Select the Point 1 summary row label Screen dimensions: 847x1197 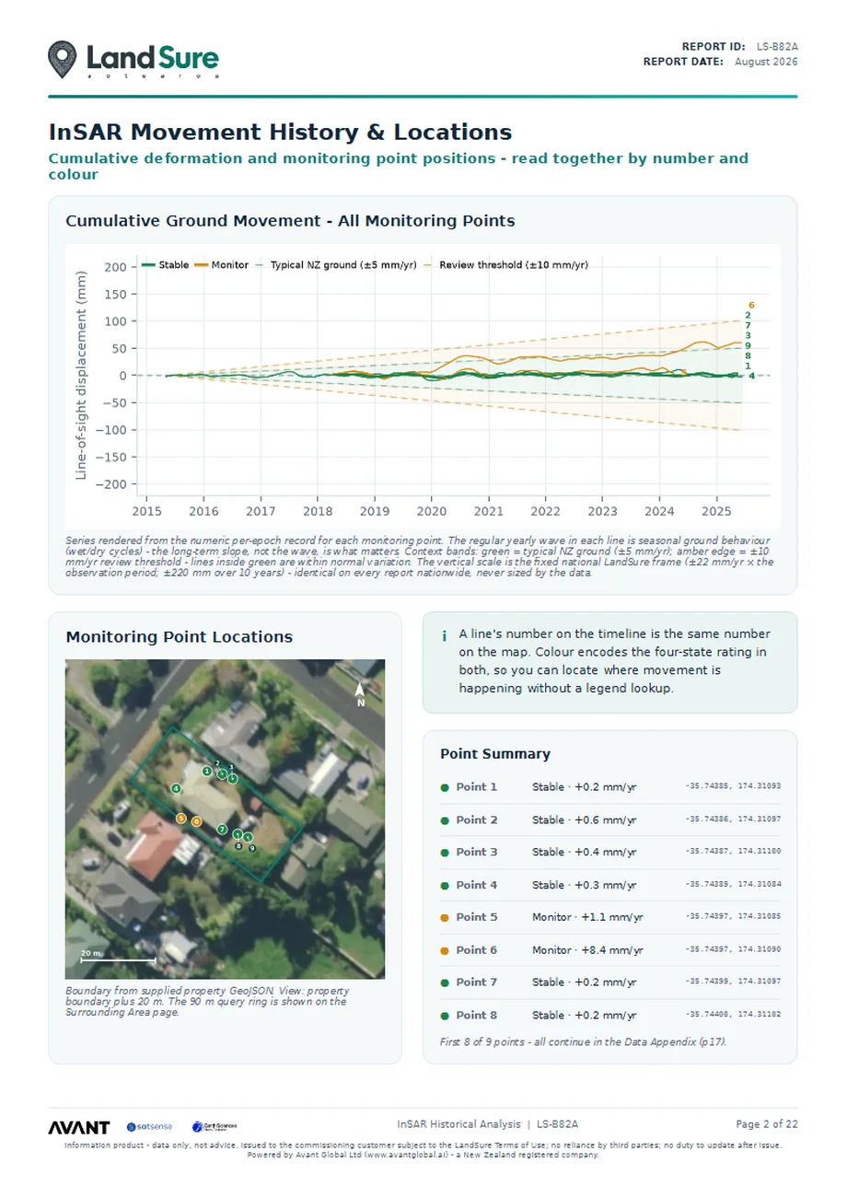click(477, 787)
